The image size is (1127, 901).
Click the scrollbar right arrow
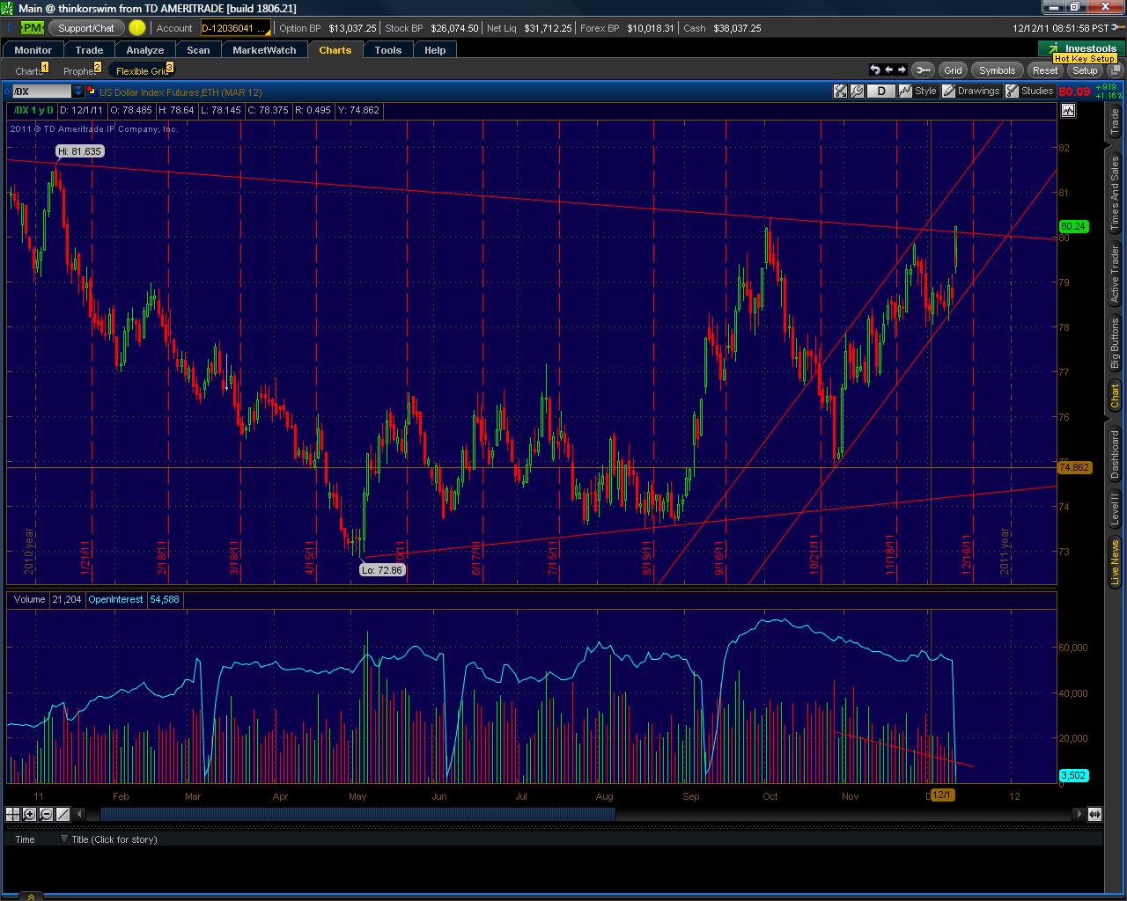1079,814
